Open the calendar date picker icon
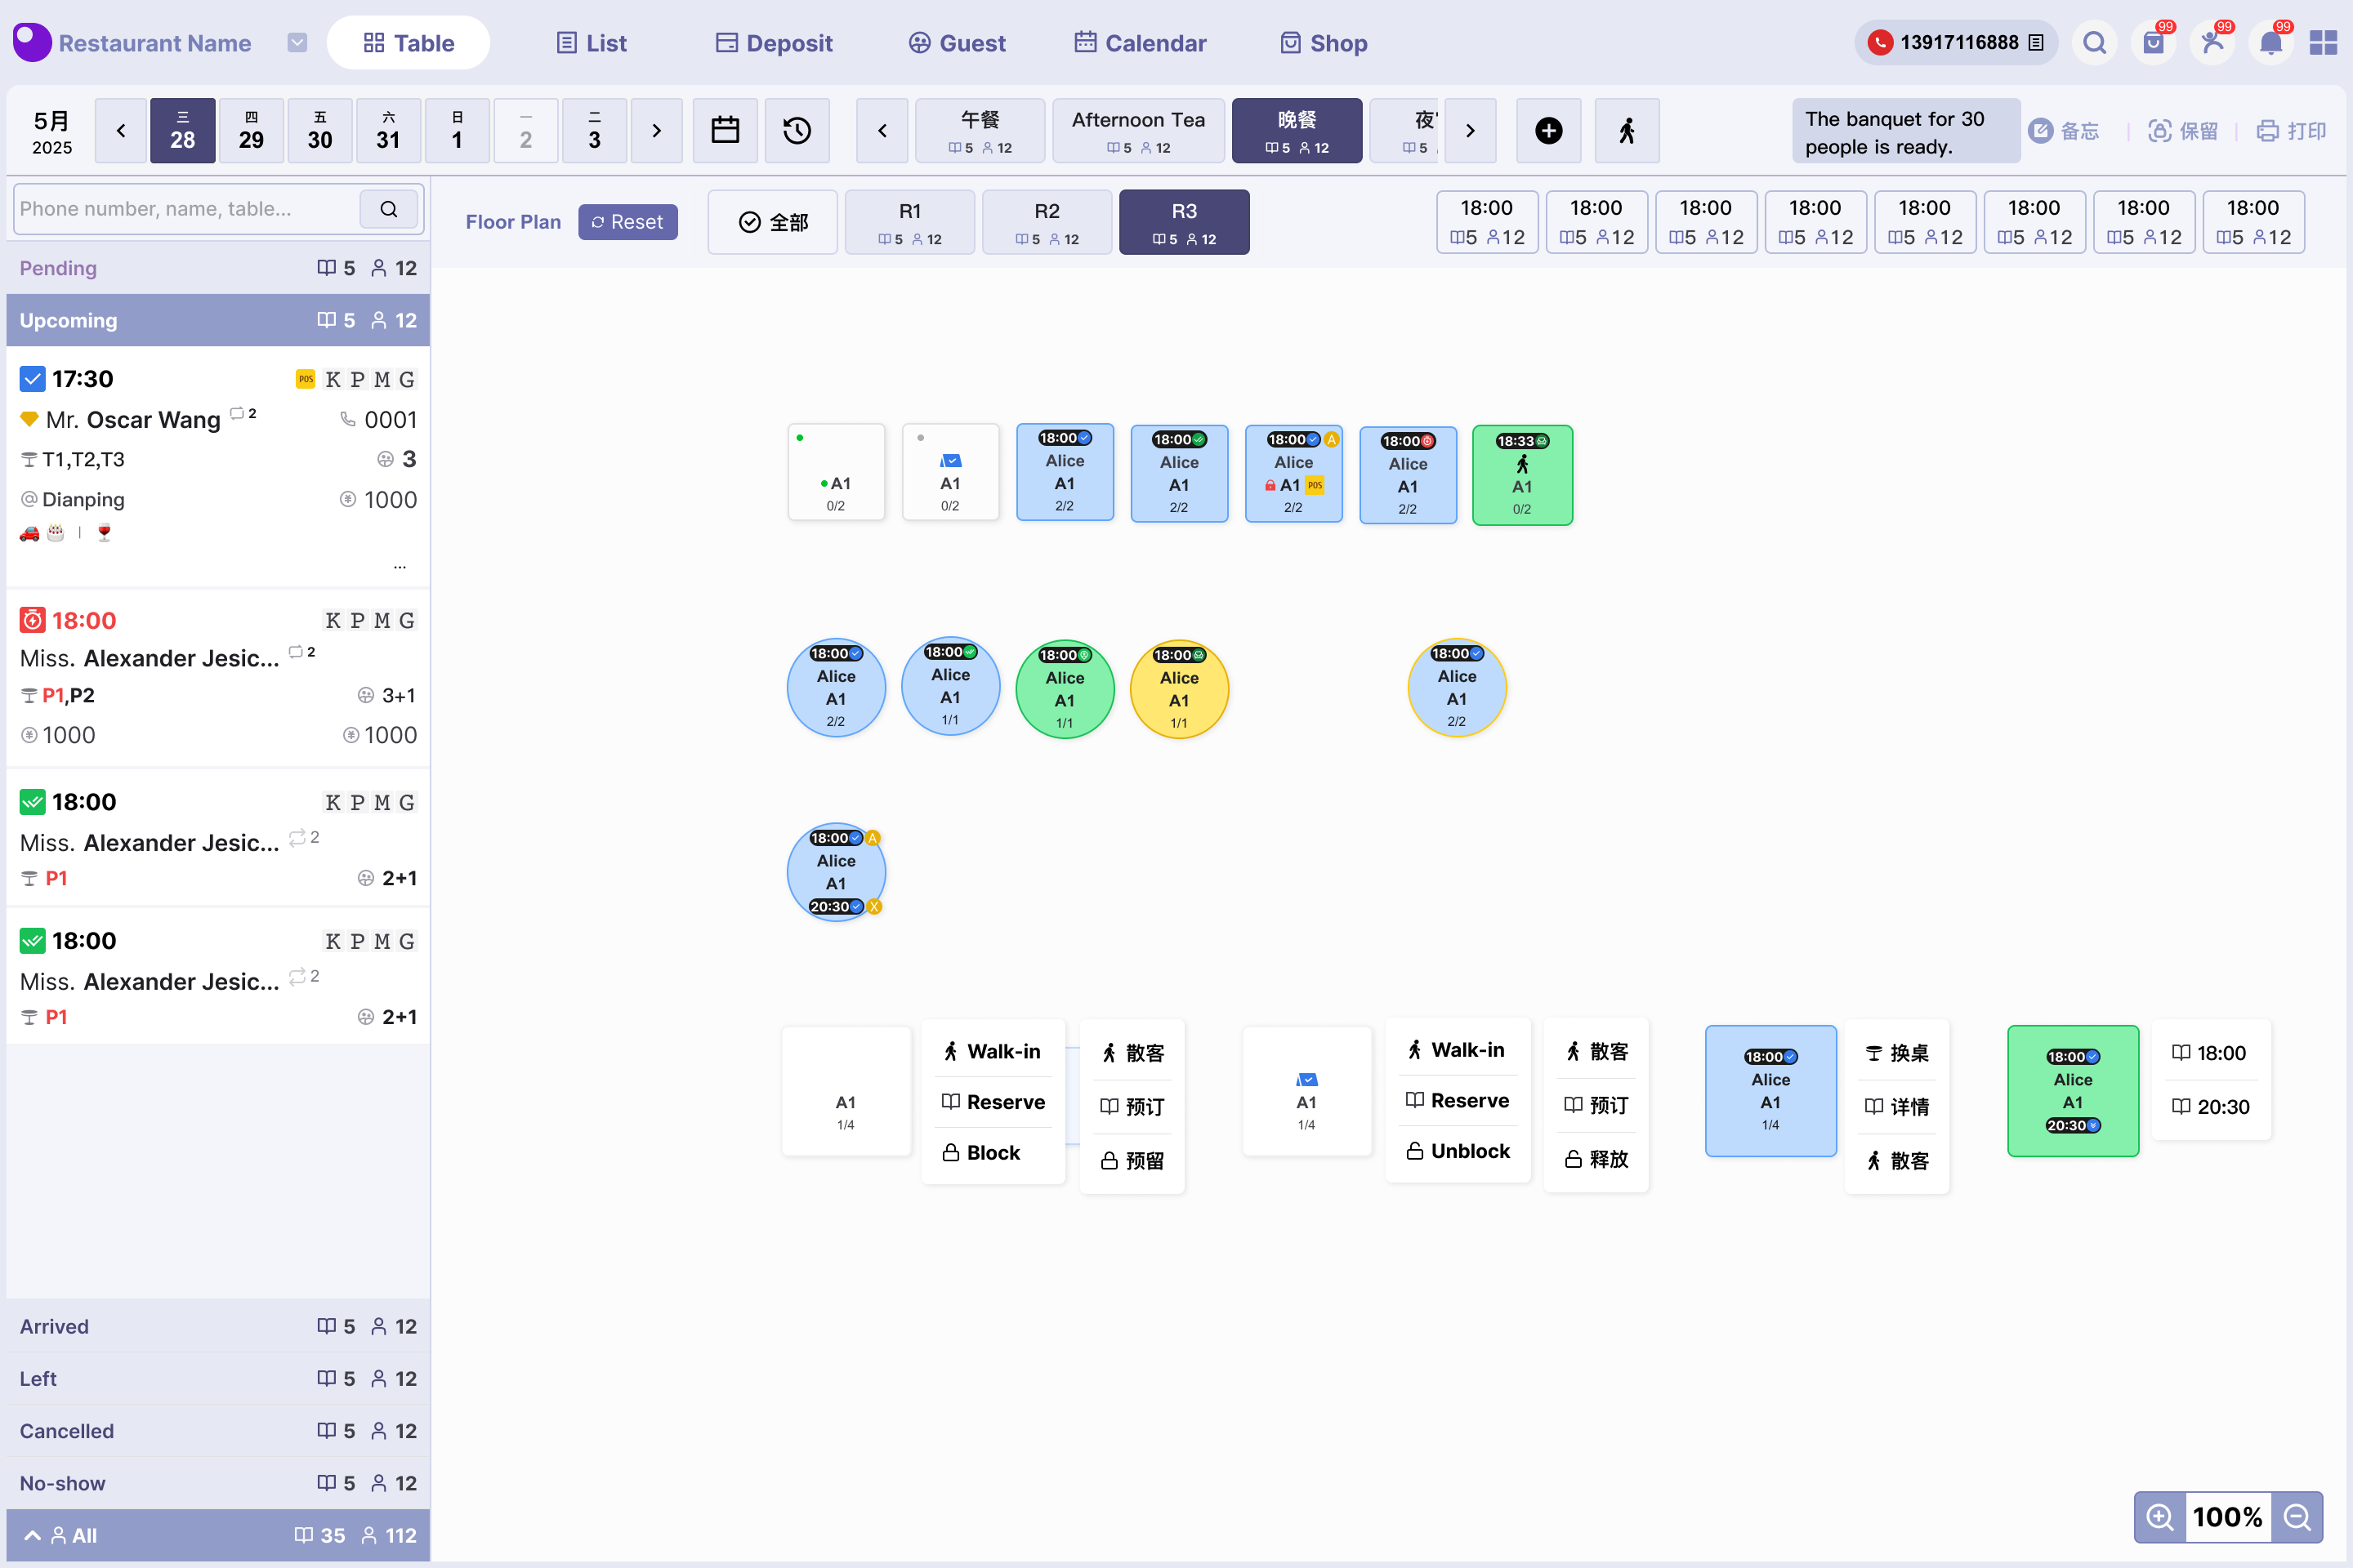The width and height of the screenshot is (2353, 1568). (725, 130)
